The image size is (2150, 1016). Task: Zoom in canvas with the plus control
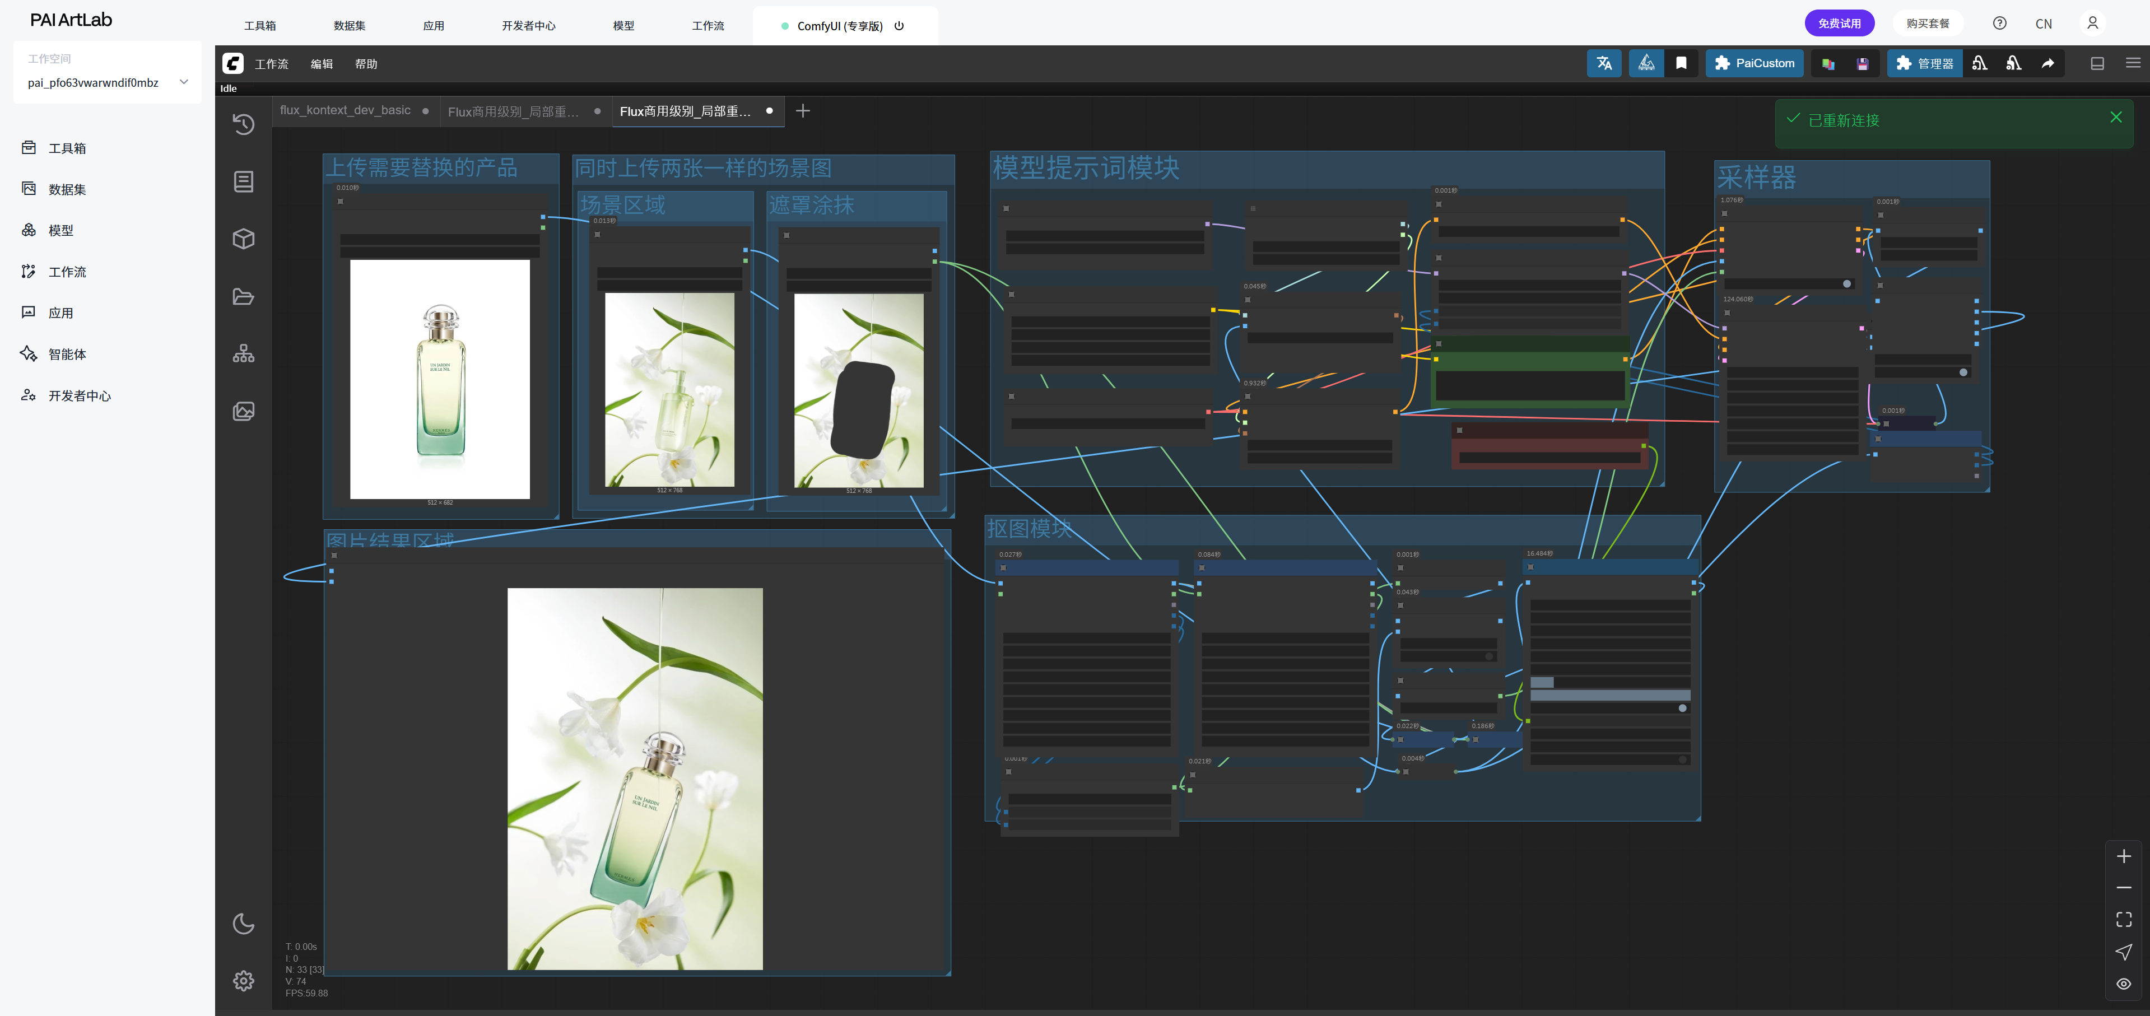pyautogui.click(x=2123, y=856)
